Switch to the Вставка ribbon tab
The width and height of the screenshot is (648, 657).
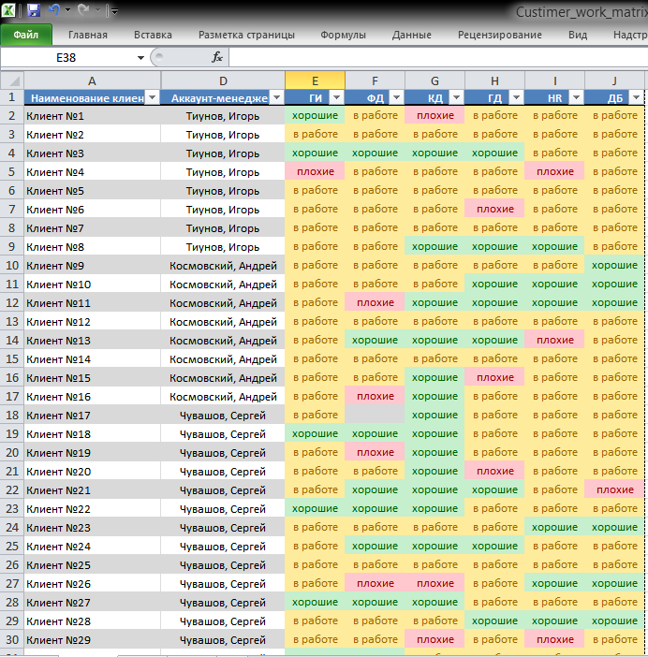click(x=153, y=35)
